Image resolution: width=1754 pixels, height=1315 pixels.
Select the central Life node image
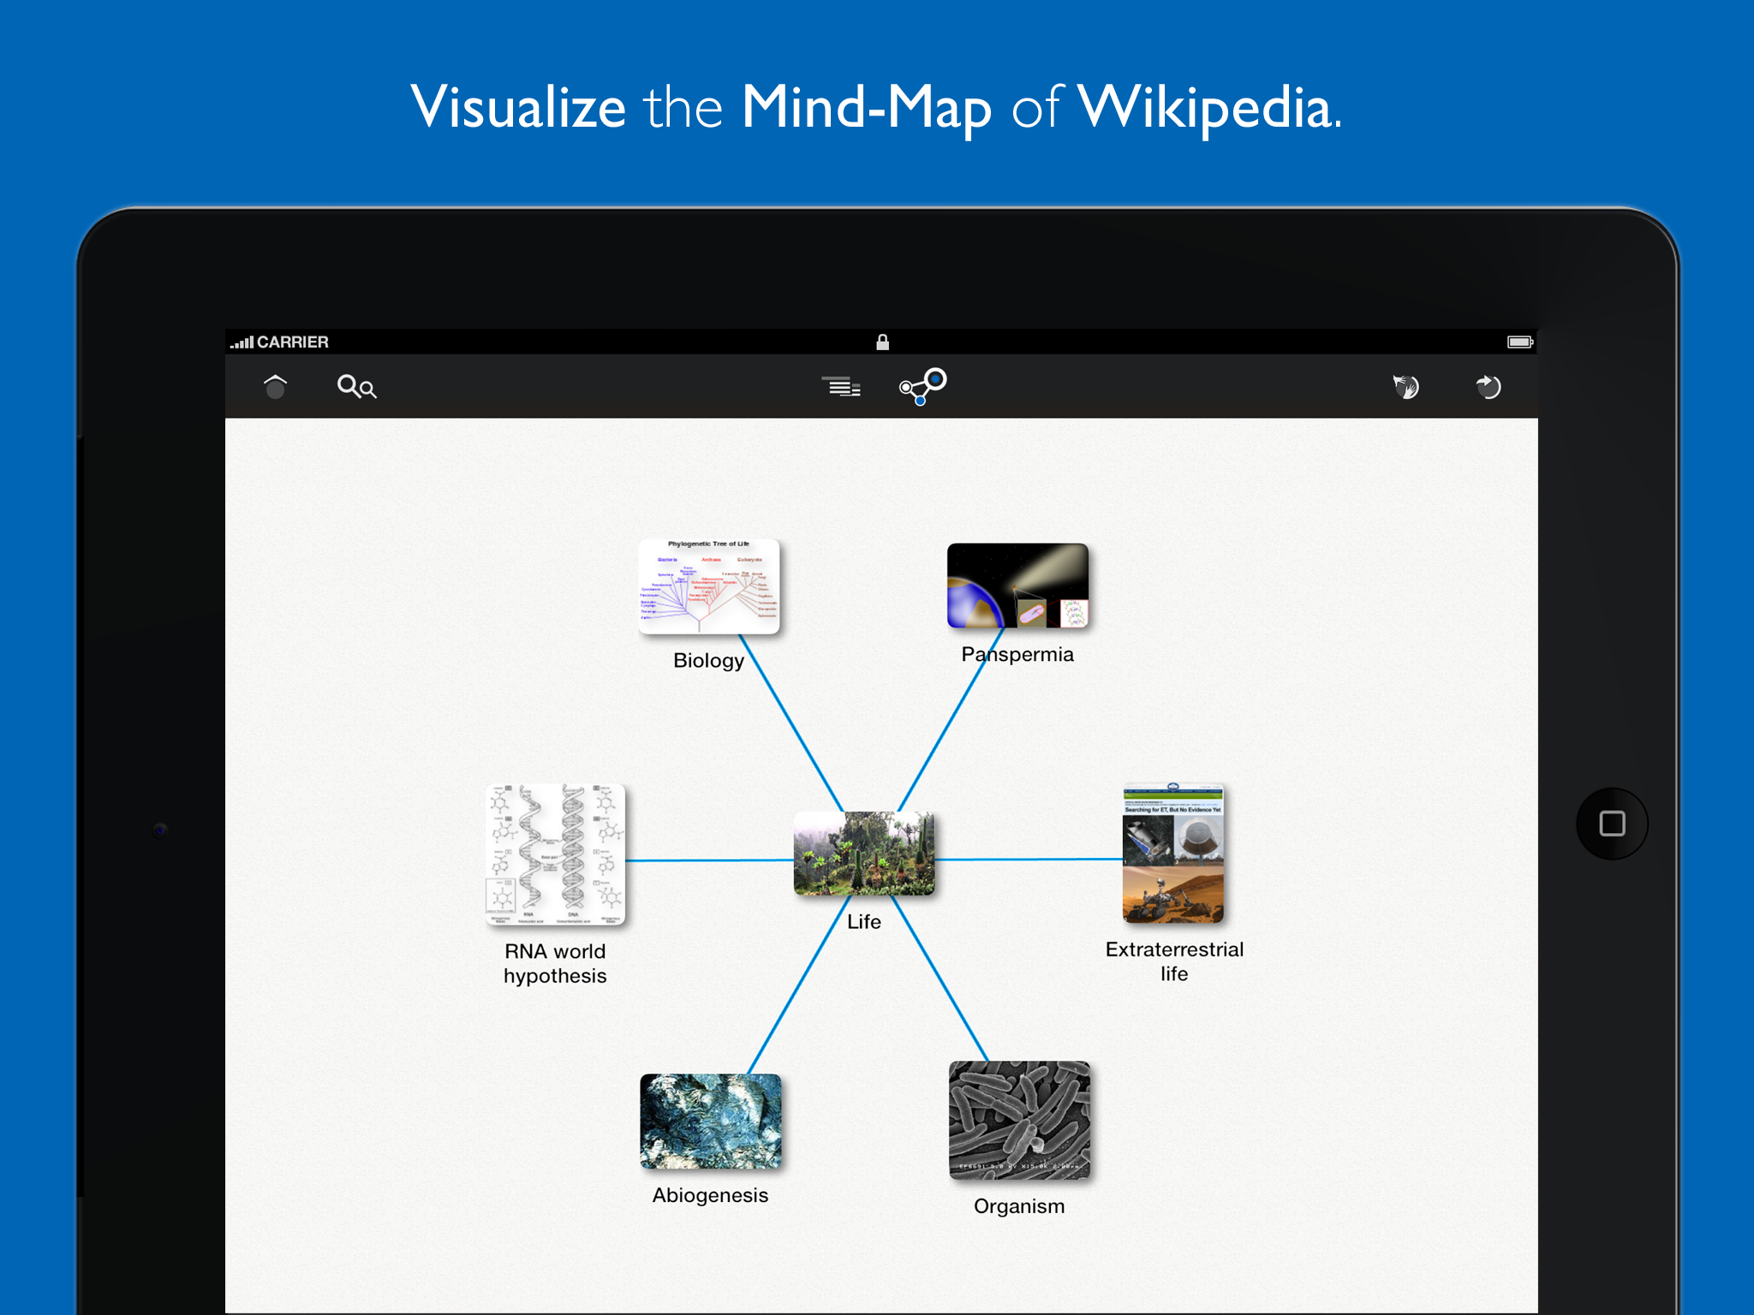tap(864, 854)
